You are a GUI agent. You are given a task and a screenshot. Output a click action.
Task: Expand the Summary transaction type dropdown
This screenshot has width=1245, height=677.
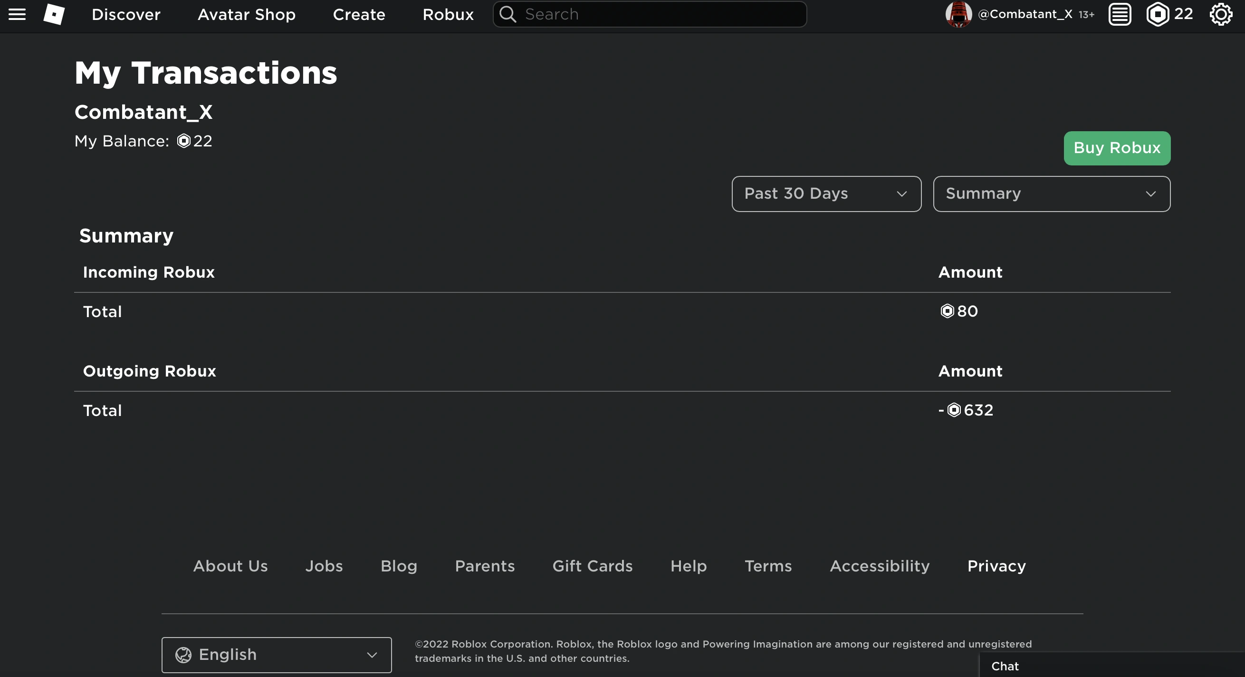coord(1051,193)
